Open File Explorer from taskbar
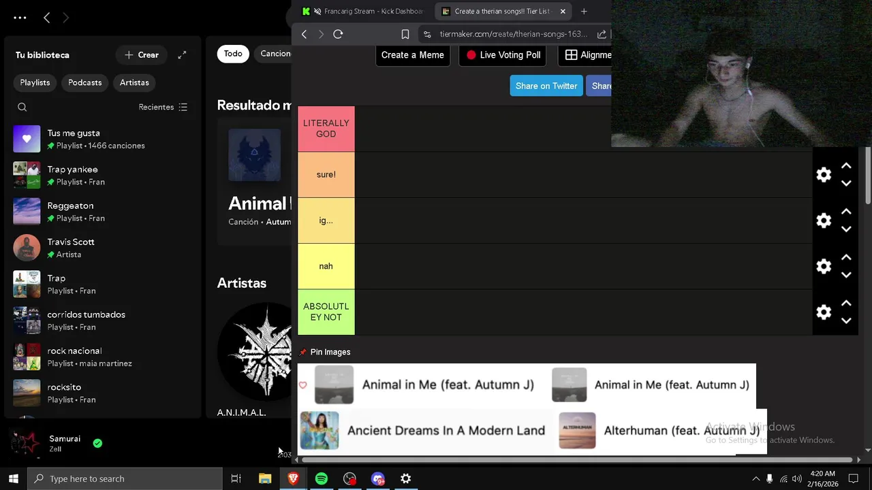 pyautogui.click(x=265, y=478)
